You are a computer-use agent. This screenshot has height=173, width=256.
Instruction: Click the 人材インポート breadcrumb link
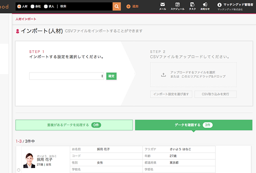[26, 19]
